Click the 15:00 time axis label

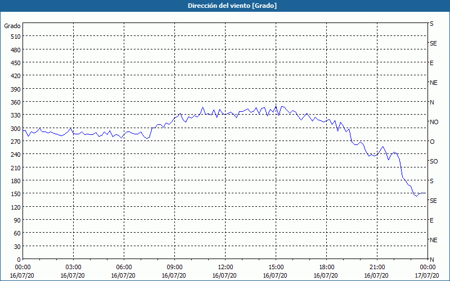point(276,268)
